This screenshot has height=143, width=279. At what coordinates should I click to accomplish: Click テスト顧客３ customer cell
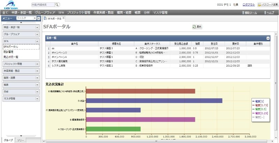tap(116, 48)
